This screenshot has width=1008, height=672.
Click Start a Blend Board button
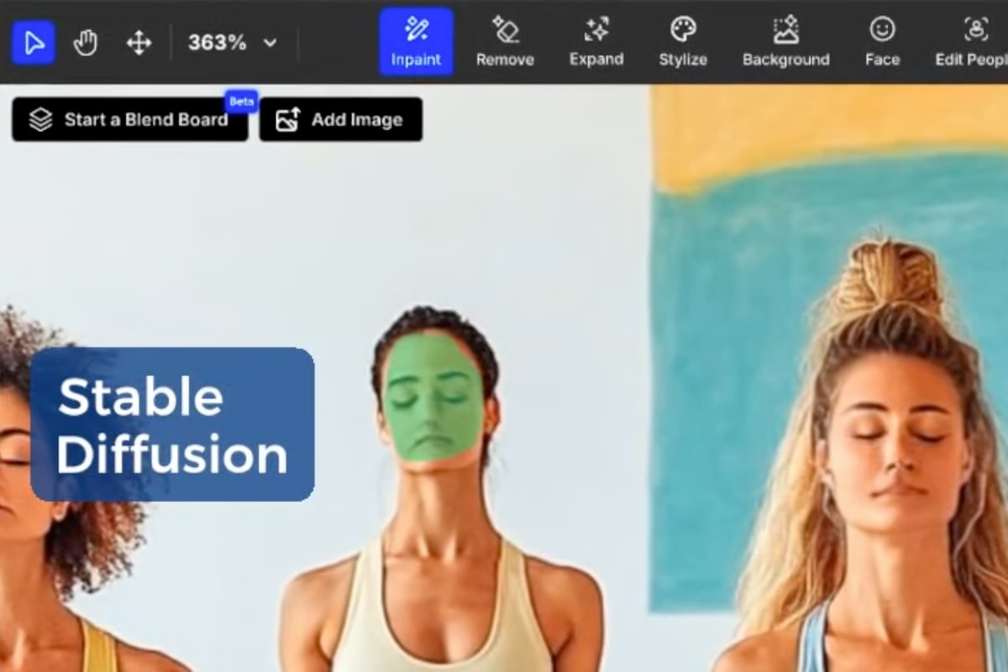[130, 119]
